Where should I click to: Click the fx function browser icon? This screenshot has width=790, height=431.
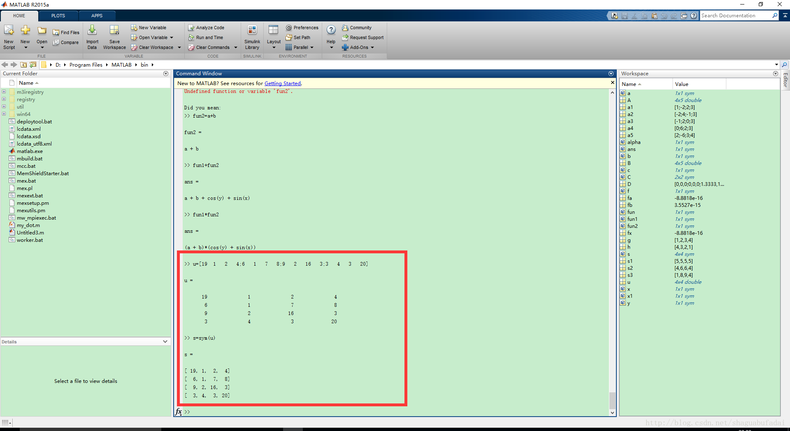coord(179,411)
